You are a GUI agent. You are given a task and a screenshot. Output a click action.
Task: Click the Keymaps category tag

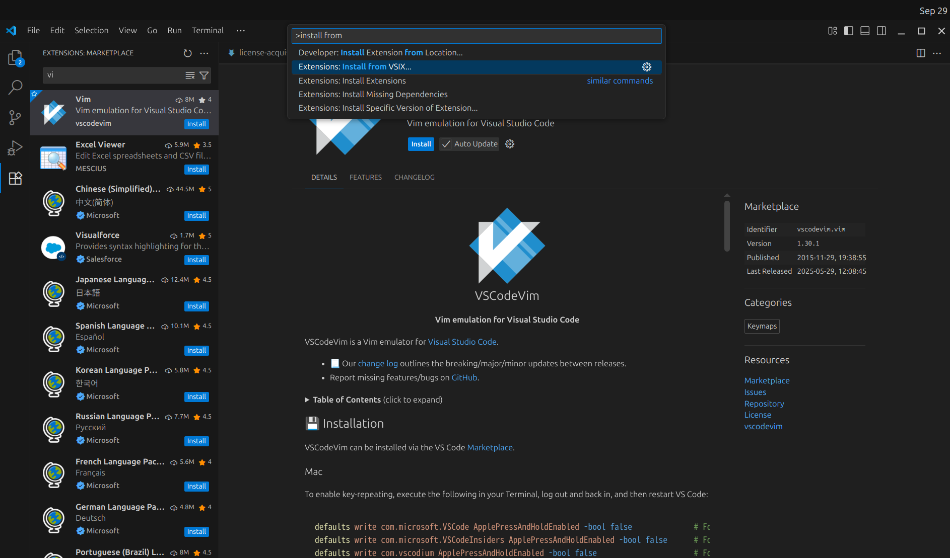[762, 326]
